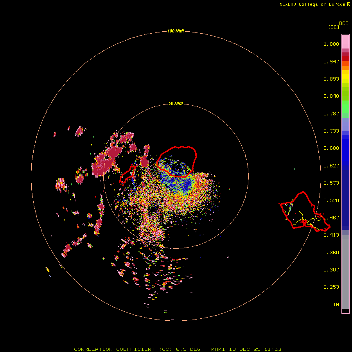Image resolution: width=352 pixels, height=352 pixels.
Task: Click the 0.360 scale value
Action: coord(331,253)
